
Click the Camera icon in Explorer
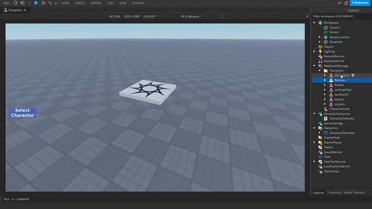coord(325,27)
